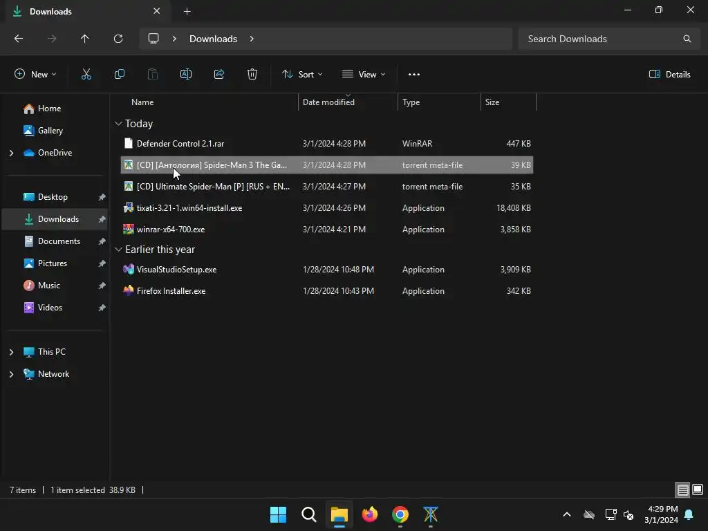Viewport: 708px width, 531px height.
Task: Click the Delete trash can icon
Action: coord(252,75)
